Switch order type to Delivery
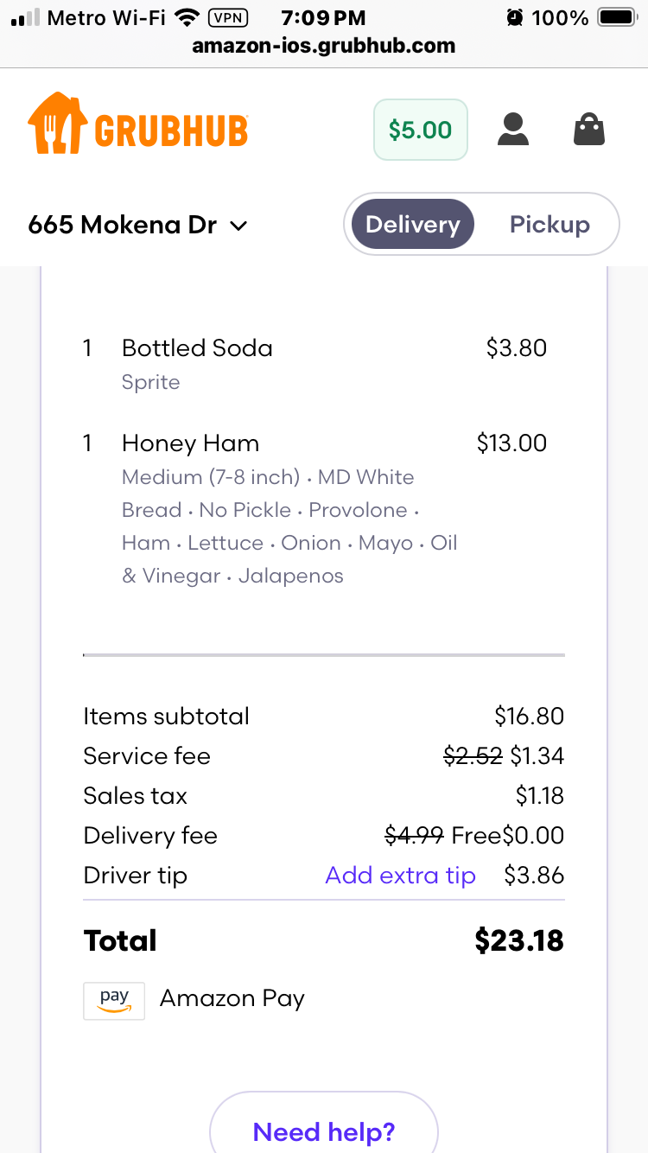 412,225
